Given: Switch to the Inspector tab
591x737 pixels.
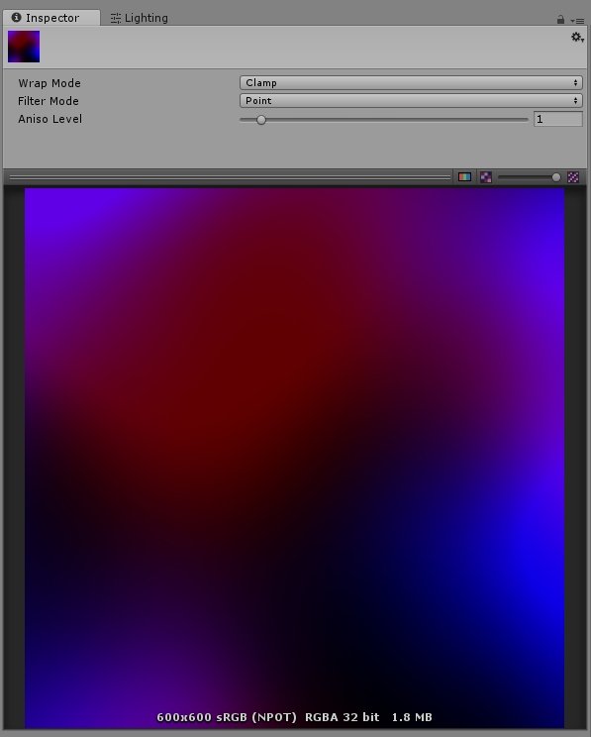Looking at the screenshot, I should tap(51, 18).
